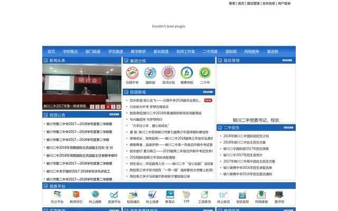Open the 学校概况 navigation menu item
Image resolution: width=338 pixels, height=211 pixels.
pos(70,52)
